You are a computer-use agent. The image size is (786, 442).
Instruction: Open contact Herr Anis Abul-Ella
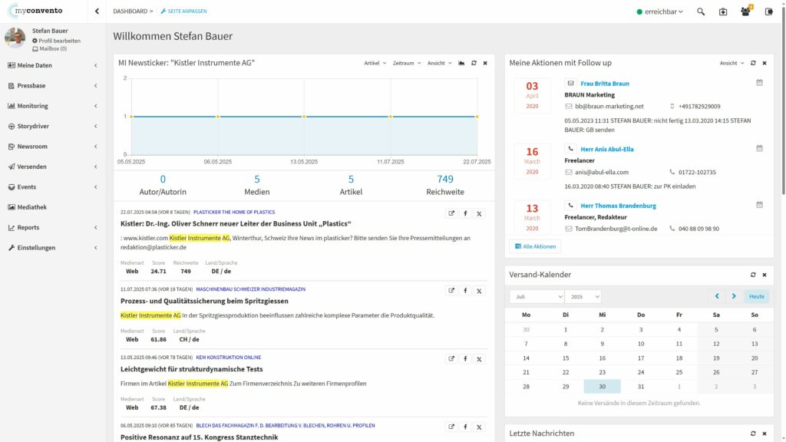pos(607,150)
